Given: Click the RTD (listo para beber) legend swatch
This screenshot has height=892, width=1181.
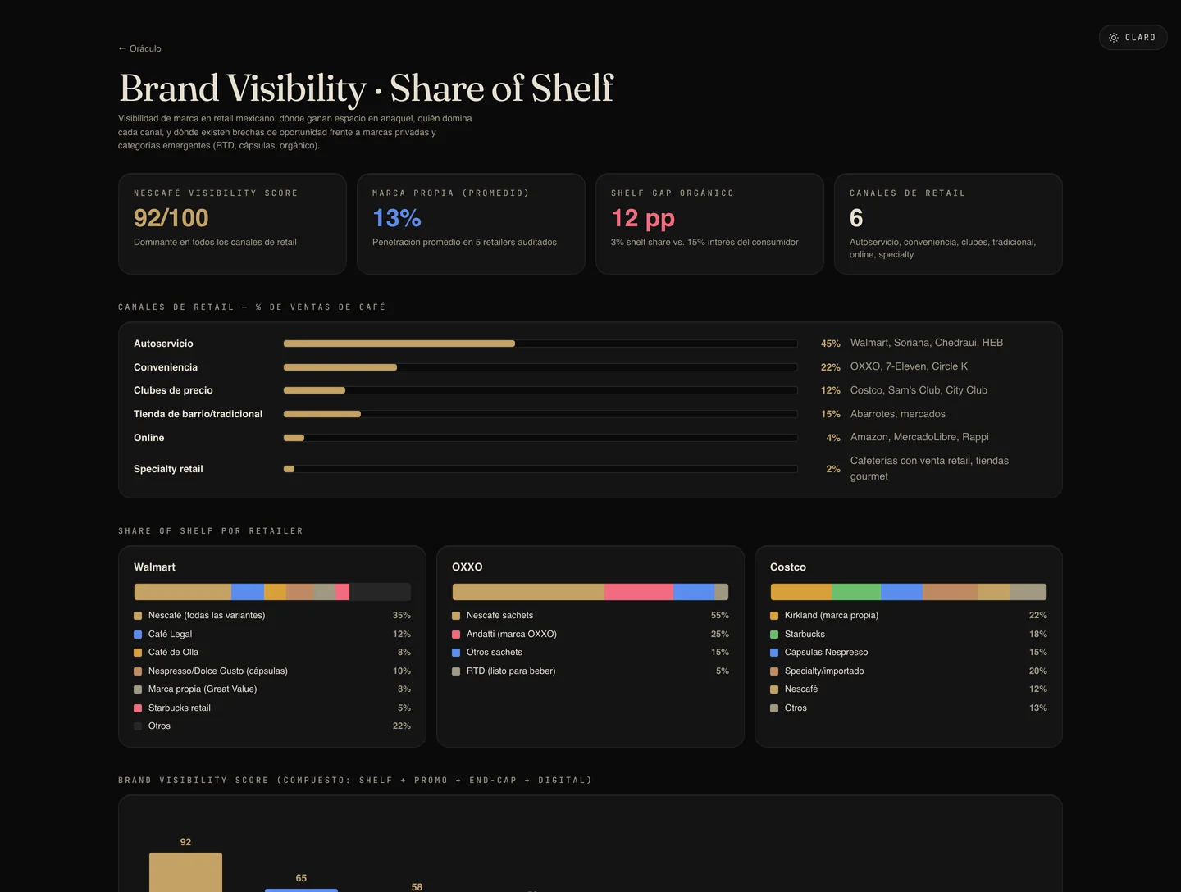Looking at the screenshot, I should [456, 671].
